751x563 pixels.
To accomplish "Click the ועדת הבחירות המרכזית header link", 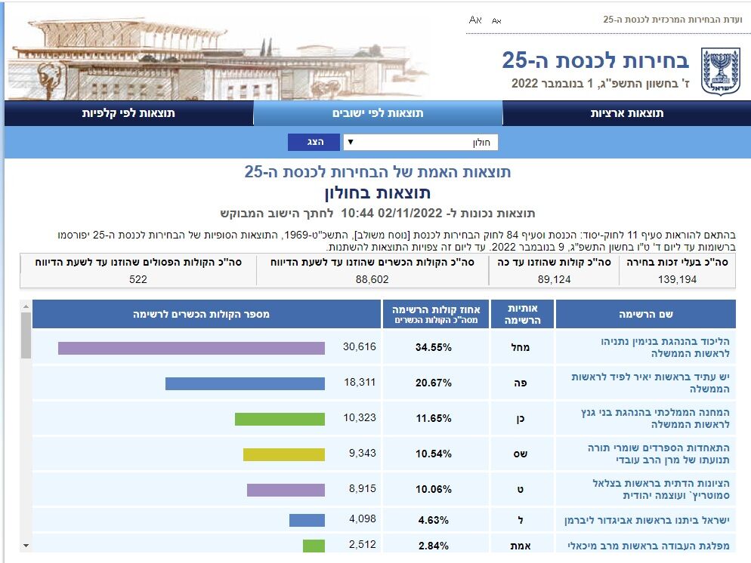I will tap(672, 19).
